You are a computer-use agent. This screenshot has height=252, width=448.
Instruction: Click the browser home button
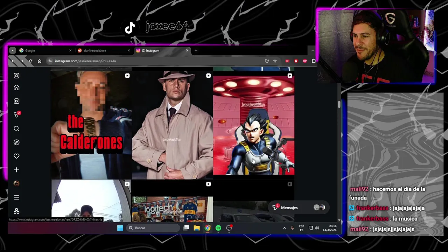pos(40,61)
